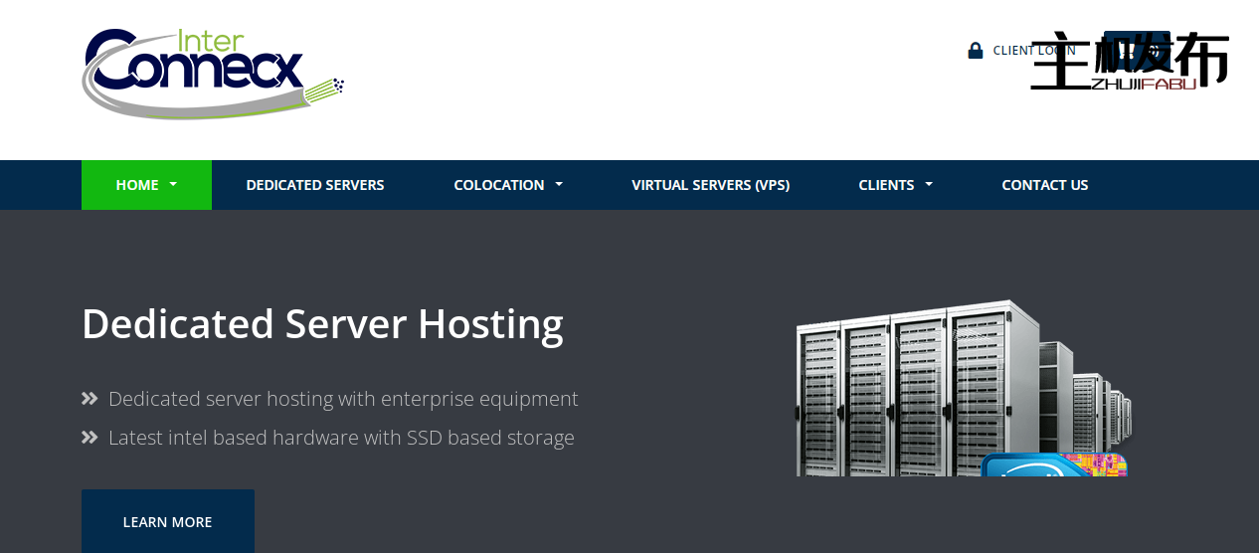Go to Virtual Servers (VPS) page
The image size is (1259, 553).
[x=710, y=185]
